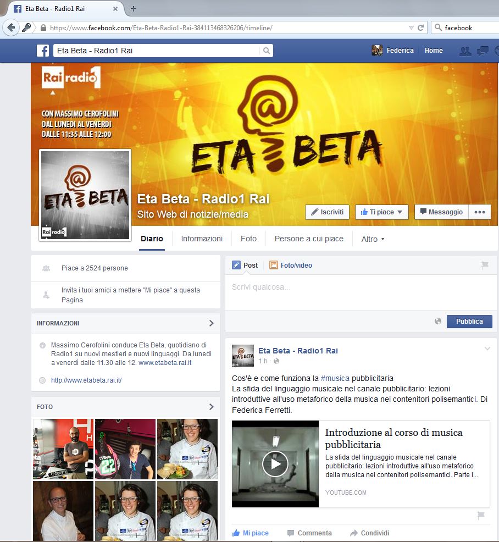The image size is (499, 542).
Task: Click the key icon in address bar
Action: [26, 27]
